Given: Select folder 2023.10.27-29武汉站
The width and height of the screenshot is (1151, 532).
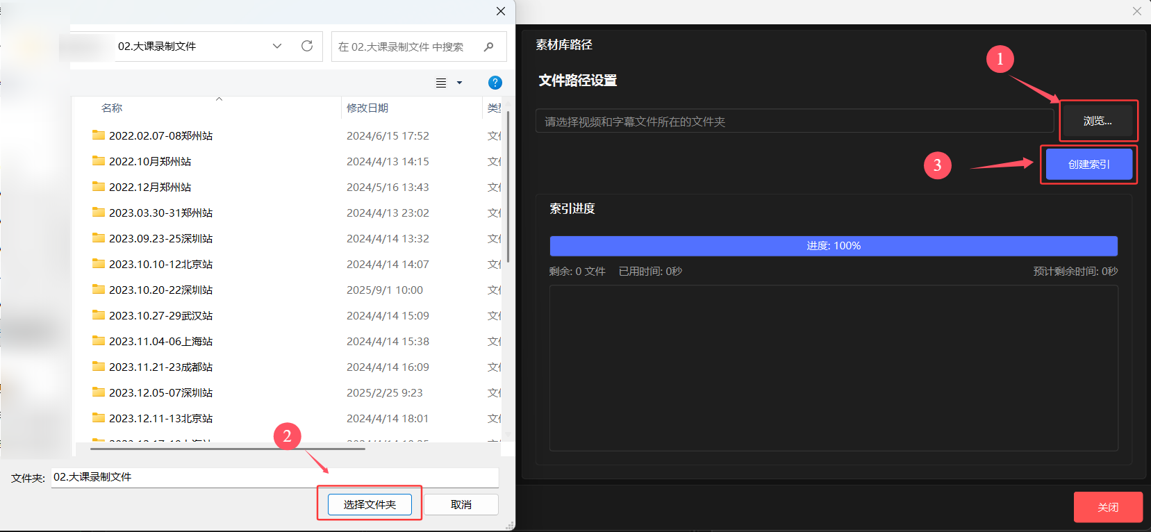Looking at the screenshot, I should 160,315.
